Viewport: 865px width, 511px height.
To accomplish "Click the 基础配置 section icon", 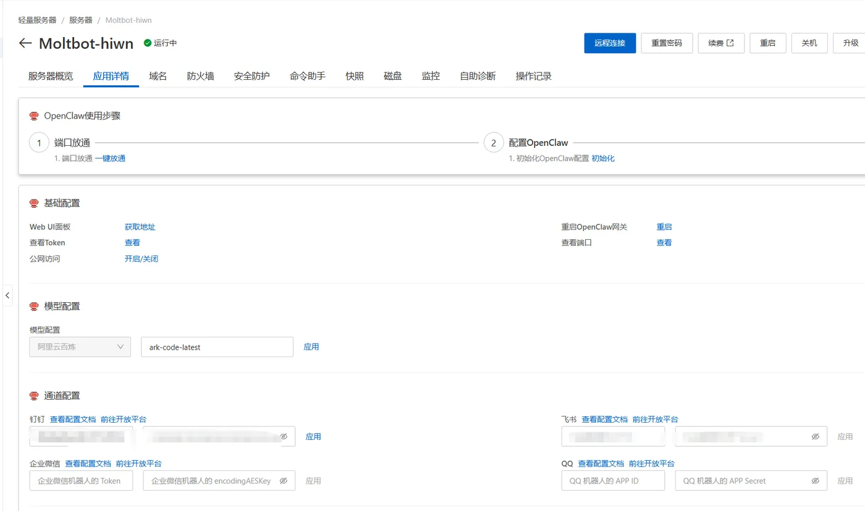I will click(x=34, y=203).
